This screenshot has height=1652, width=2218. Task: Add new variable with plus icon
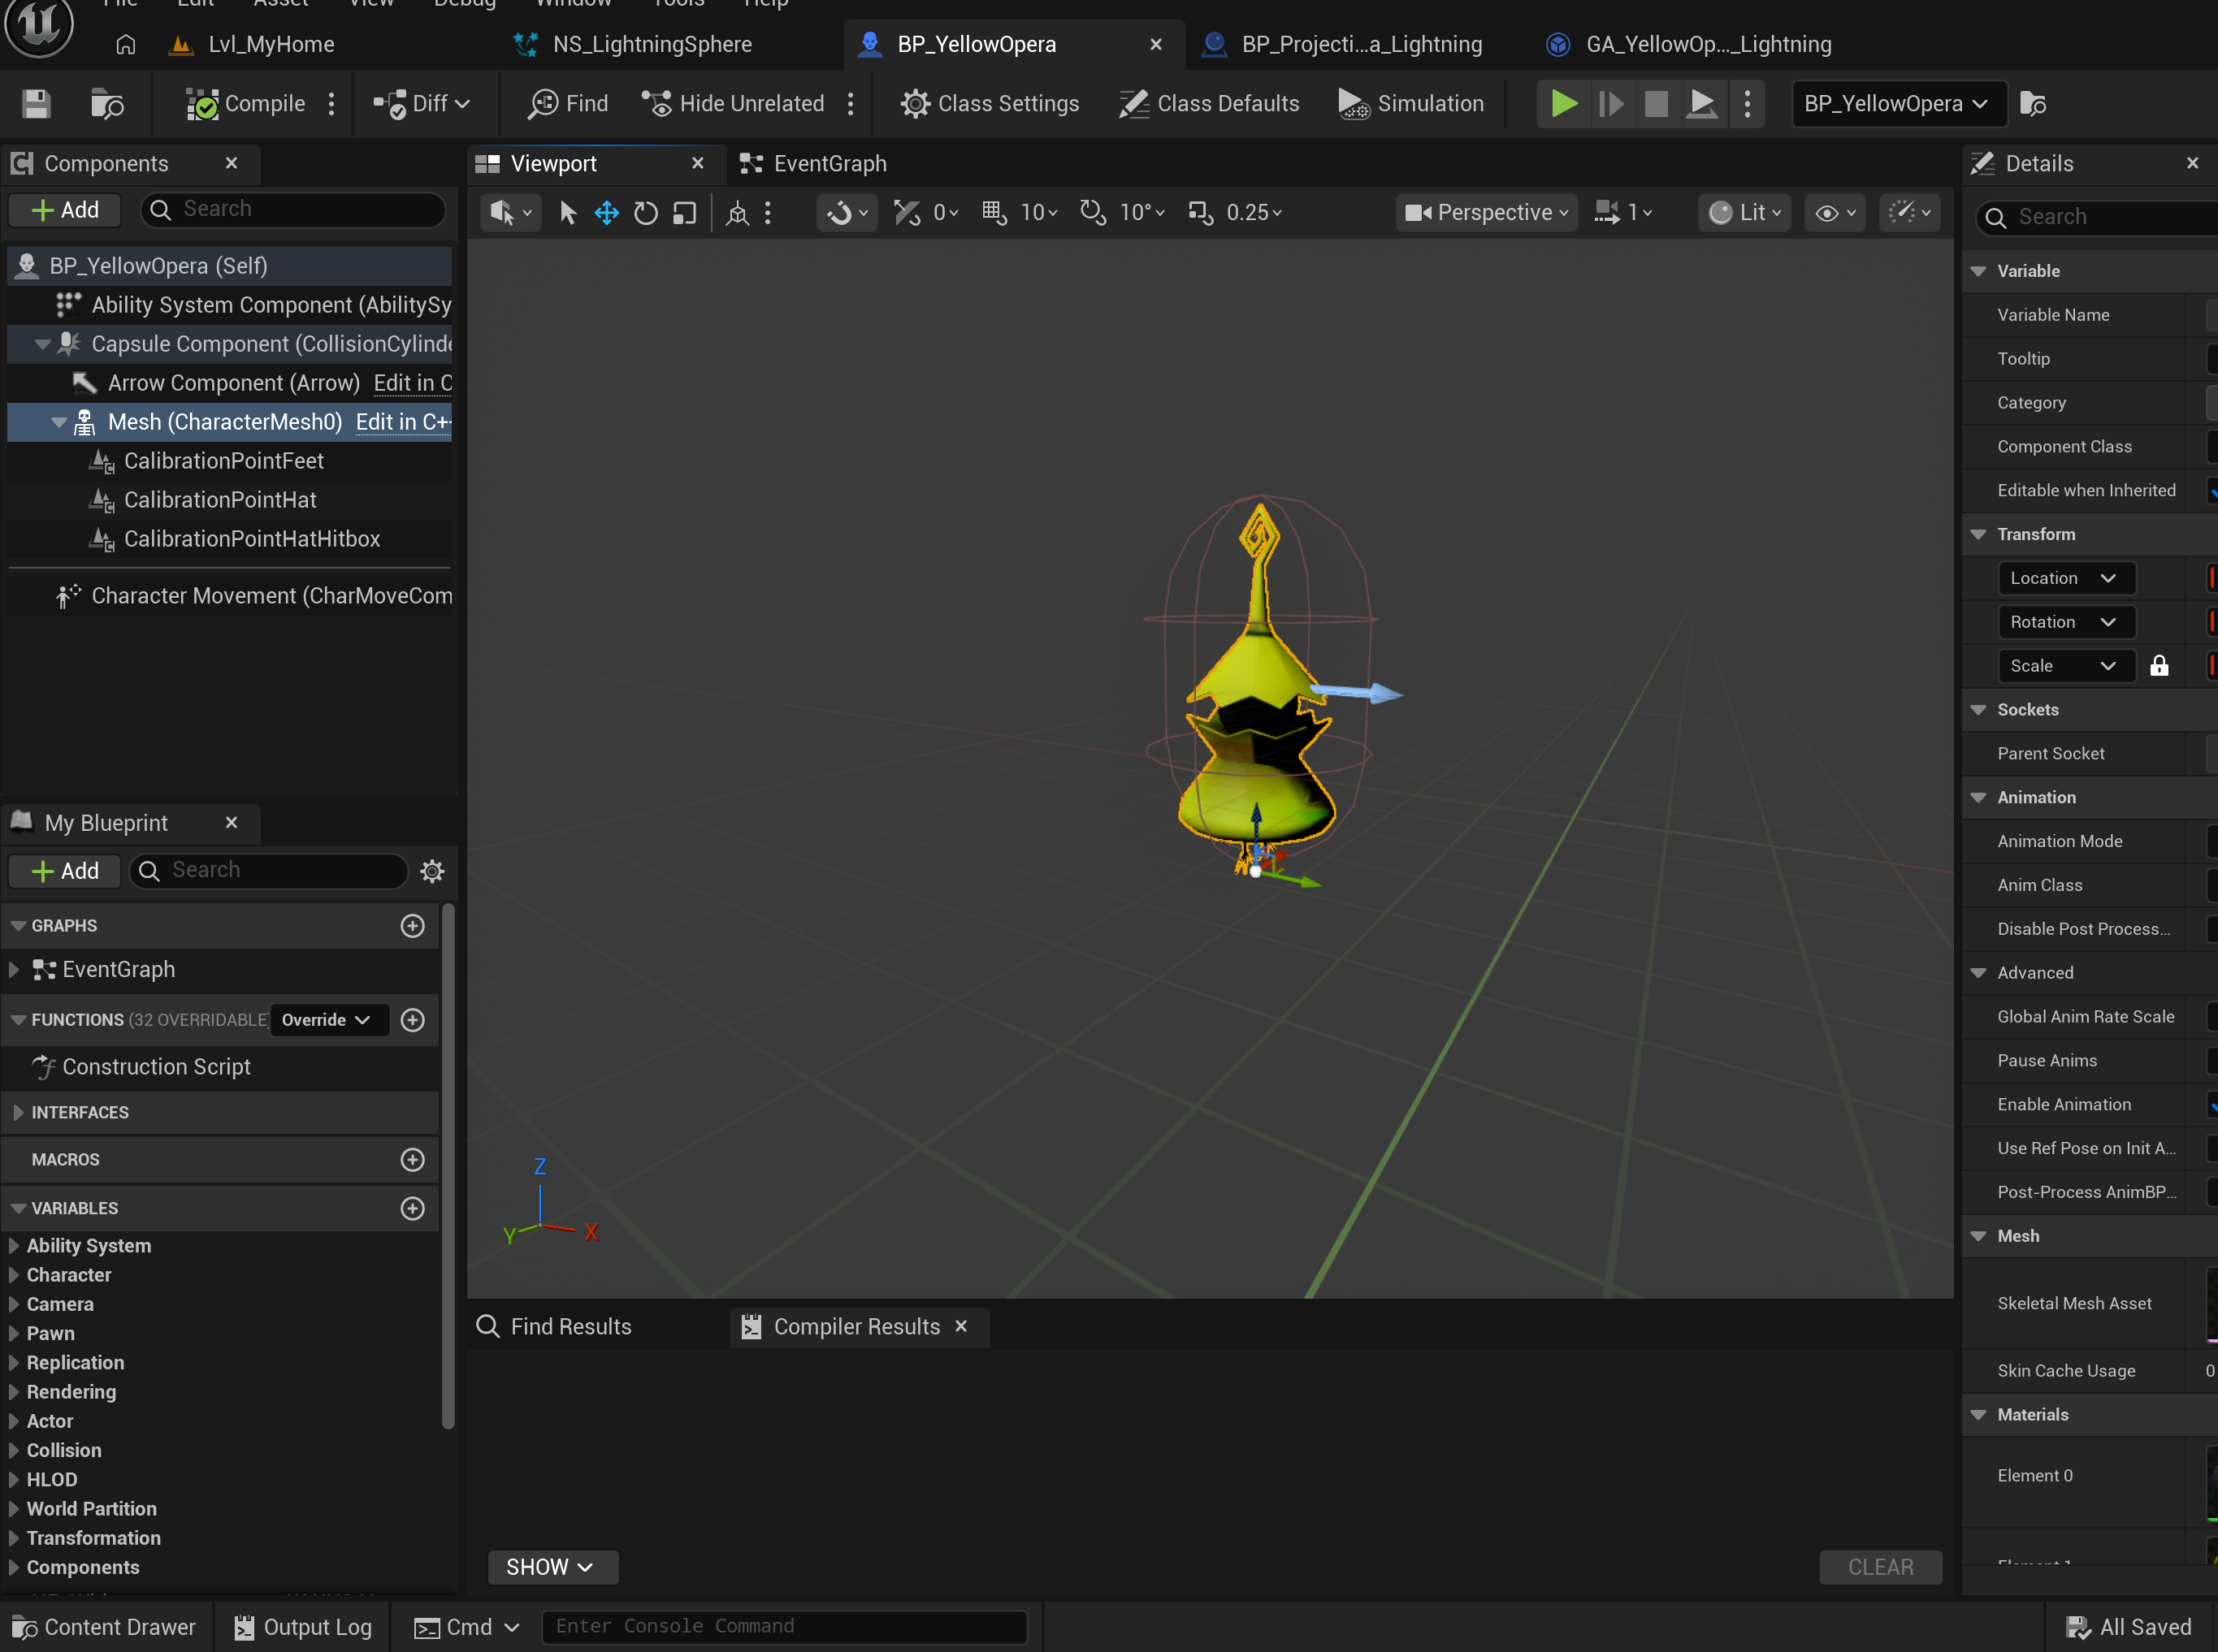[412, 1208]
